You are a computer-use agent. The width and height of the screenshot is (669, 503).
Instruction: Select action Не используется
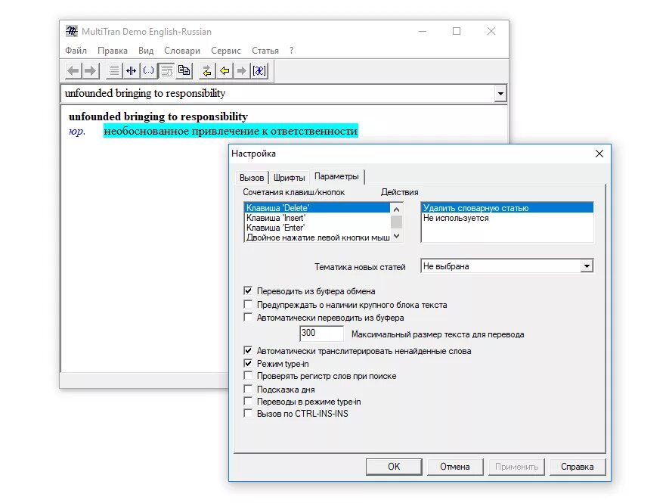[x=507, y=218]
